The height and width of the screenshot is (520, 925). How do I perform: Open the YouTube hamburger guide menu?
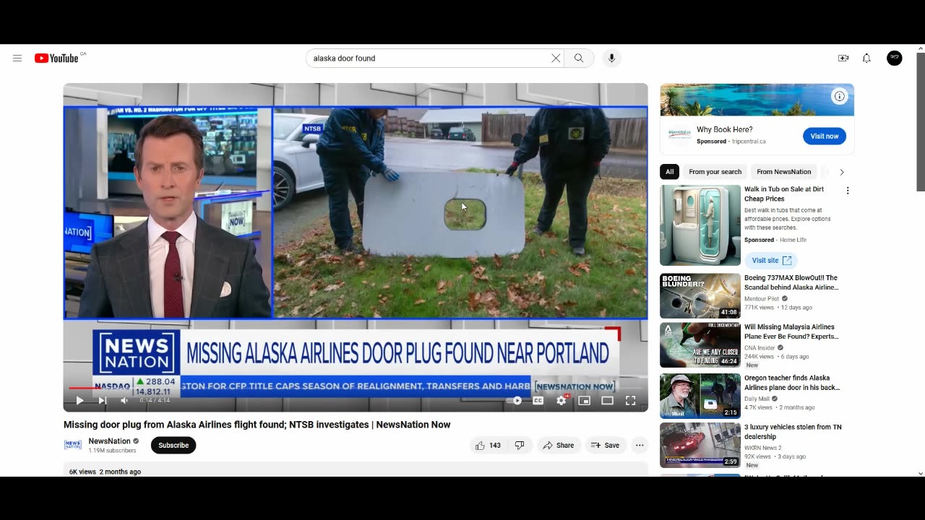click(17, 58)
